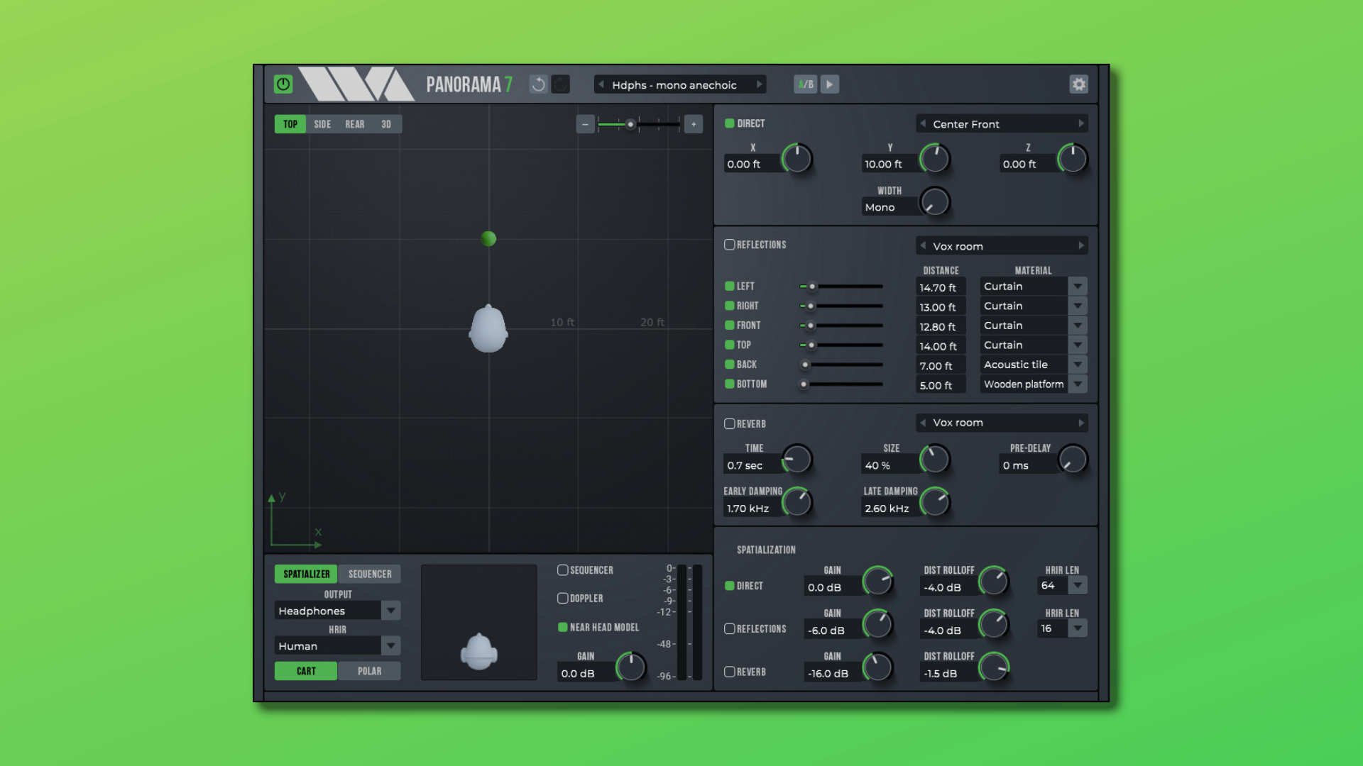
Task: Click the zoom out minus icon
Action: pyautogui.click(x=585, y=124)
